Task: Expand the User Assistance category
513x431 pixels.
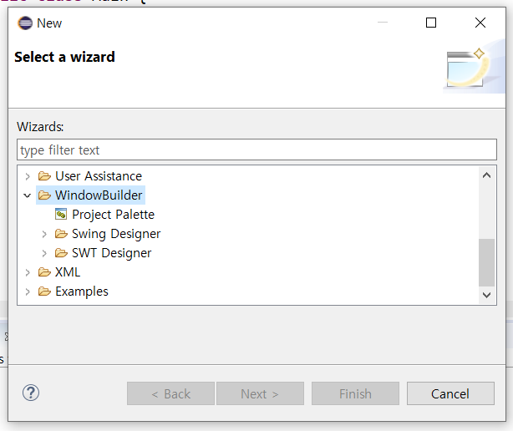Action: pos(28,176)
